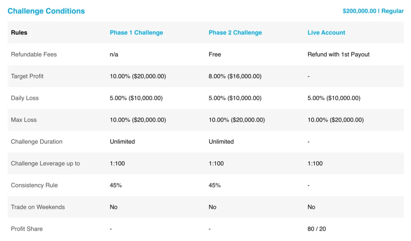
Task: Select Challenge Leverage up to label
Action: click(45, 163)
